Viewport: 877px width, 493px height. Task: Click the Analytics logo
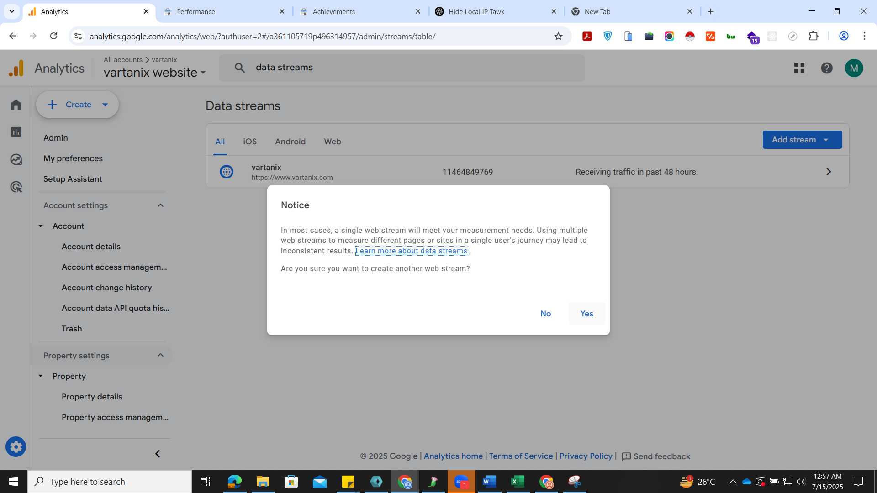click(47, 68)
